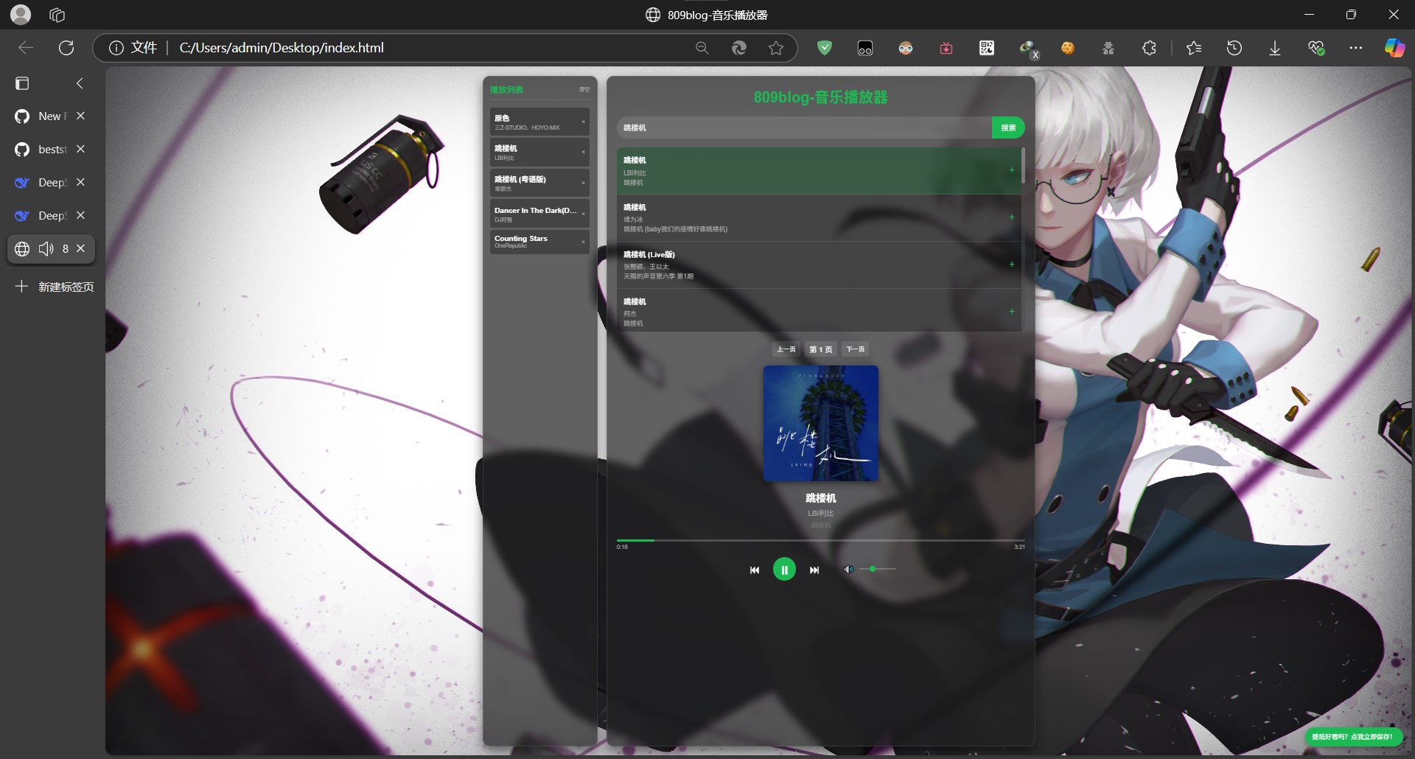Collapse the vertical tabs pane
The width and height of the screenshot is (1415, 759).
[x=80, y=83]
